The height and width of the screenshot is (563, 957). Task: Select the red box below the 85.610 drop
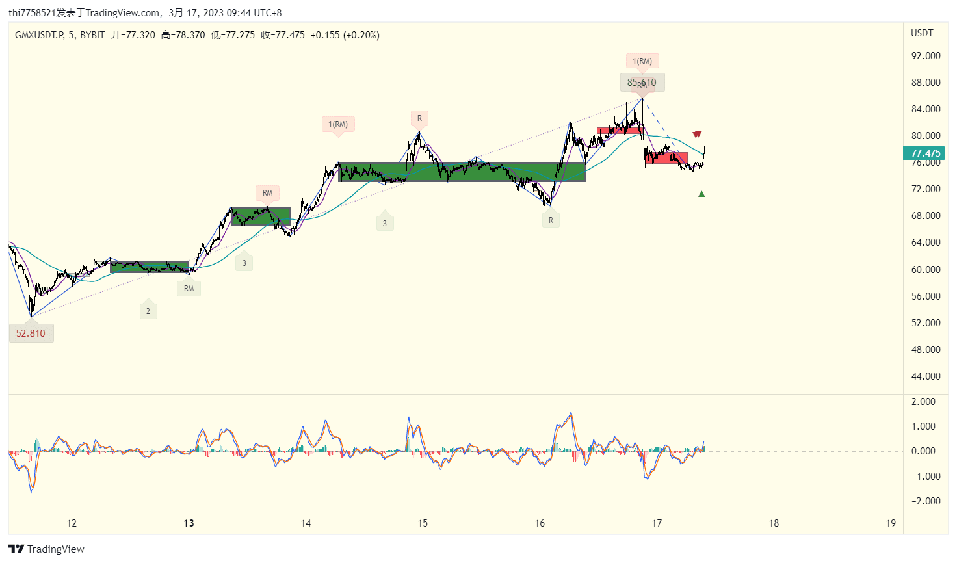666,158
